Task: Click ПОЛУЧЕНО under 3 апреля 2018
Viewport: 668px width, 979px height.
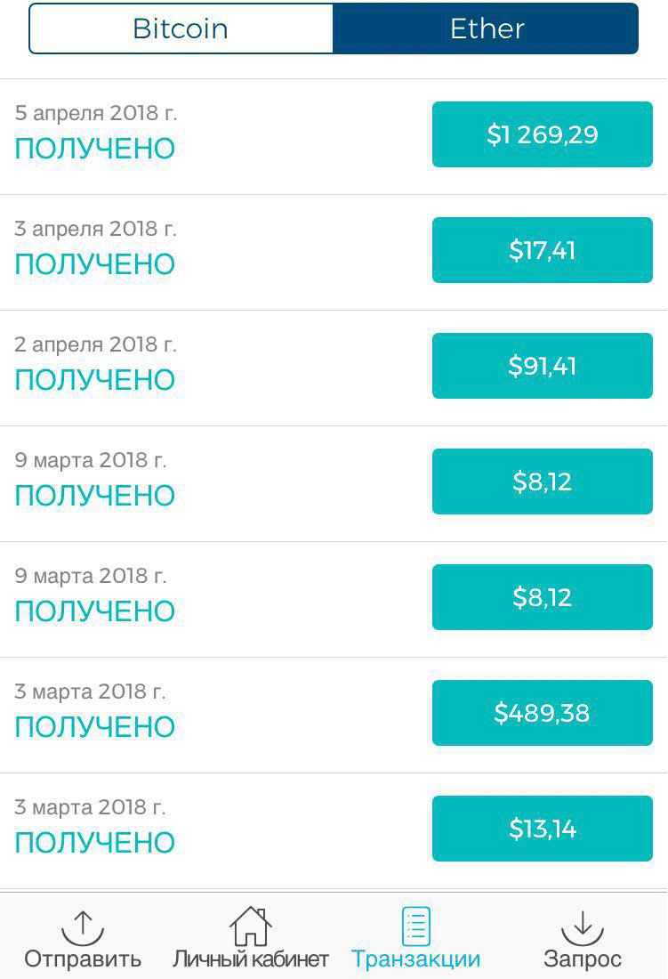Action: (x=95, y=264)
